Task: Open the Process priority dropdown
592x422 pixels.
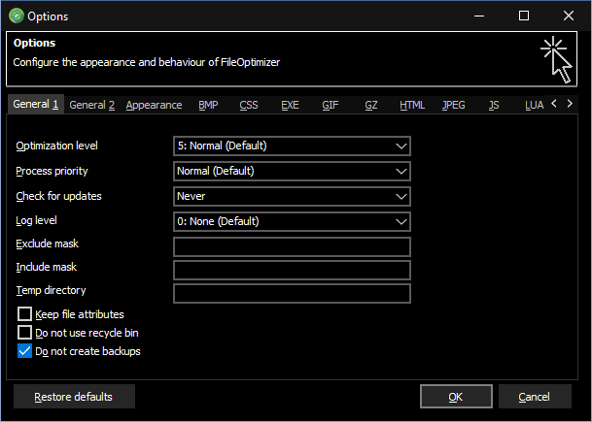Action: 292,171
